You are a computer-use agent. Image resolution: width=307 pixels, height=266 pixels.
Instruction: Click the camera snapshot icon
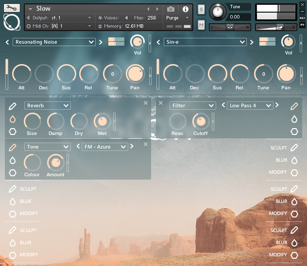point(171,9)
